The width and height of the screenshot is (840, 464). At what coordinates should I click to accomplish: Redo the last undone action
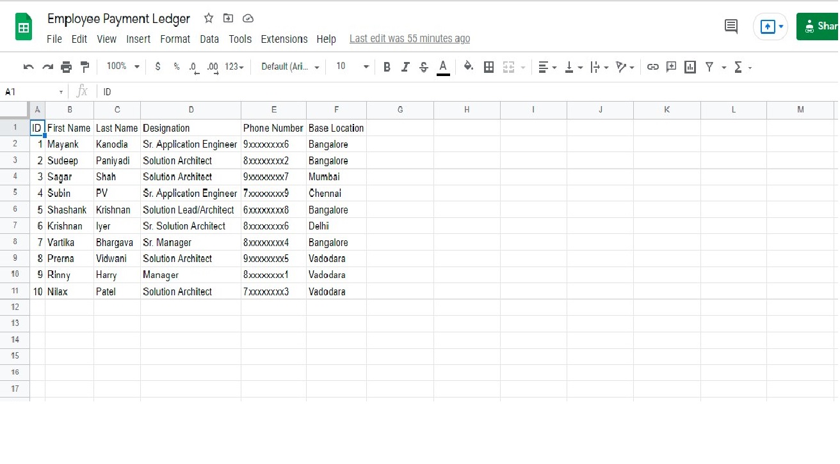click(x=47, y=66)
